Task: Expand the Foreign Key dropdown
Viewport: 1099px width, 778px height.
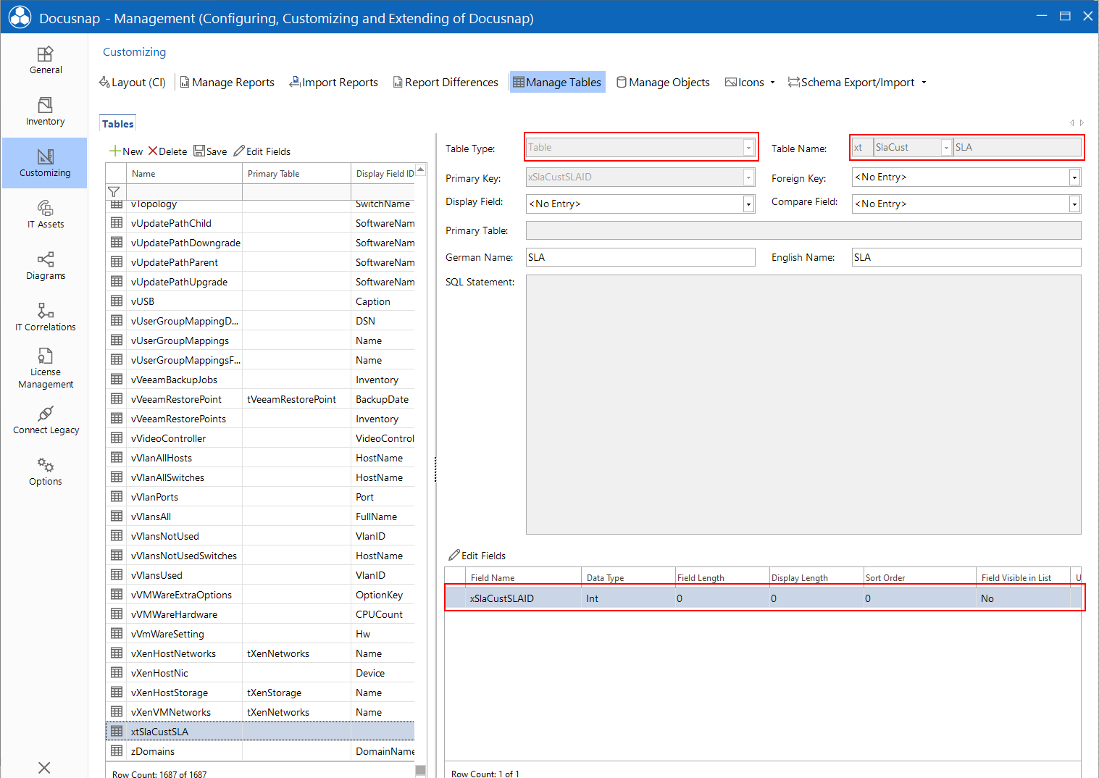Action: tap(1074, 177)
